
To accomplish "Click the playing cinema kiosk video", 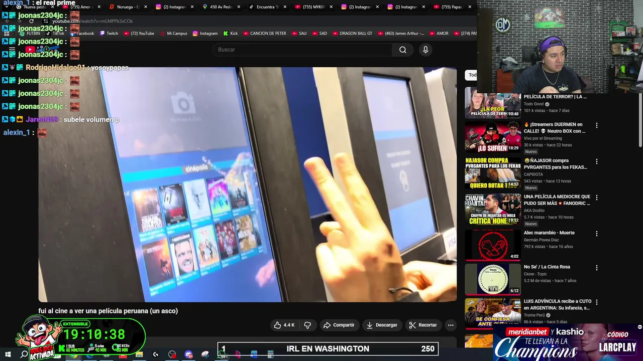I will (248, 185).
